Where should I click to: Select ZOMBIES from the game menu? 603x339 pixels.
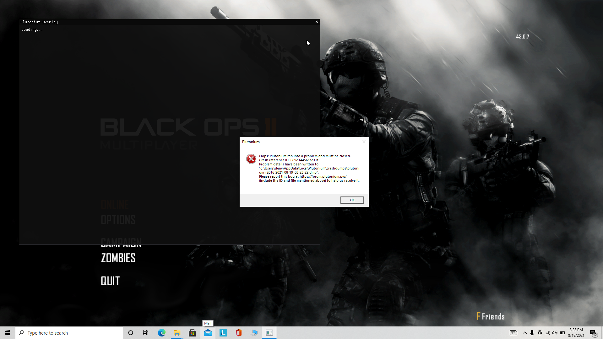click(x=118, y=258)
